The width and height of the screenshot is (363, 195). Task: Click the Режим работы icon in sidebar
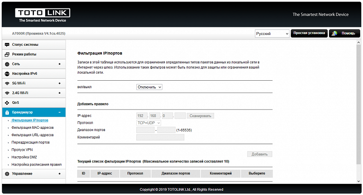(7, 55)
